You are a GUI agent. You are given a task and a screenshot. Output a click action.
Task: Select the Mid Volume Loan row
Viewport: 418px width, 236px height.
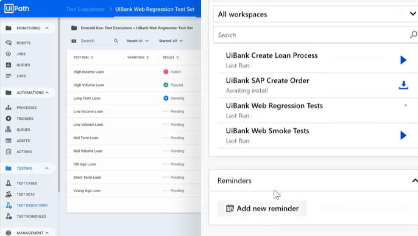click(x=134, y=151)
